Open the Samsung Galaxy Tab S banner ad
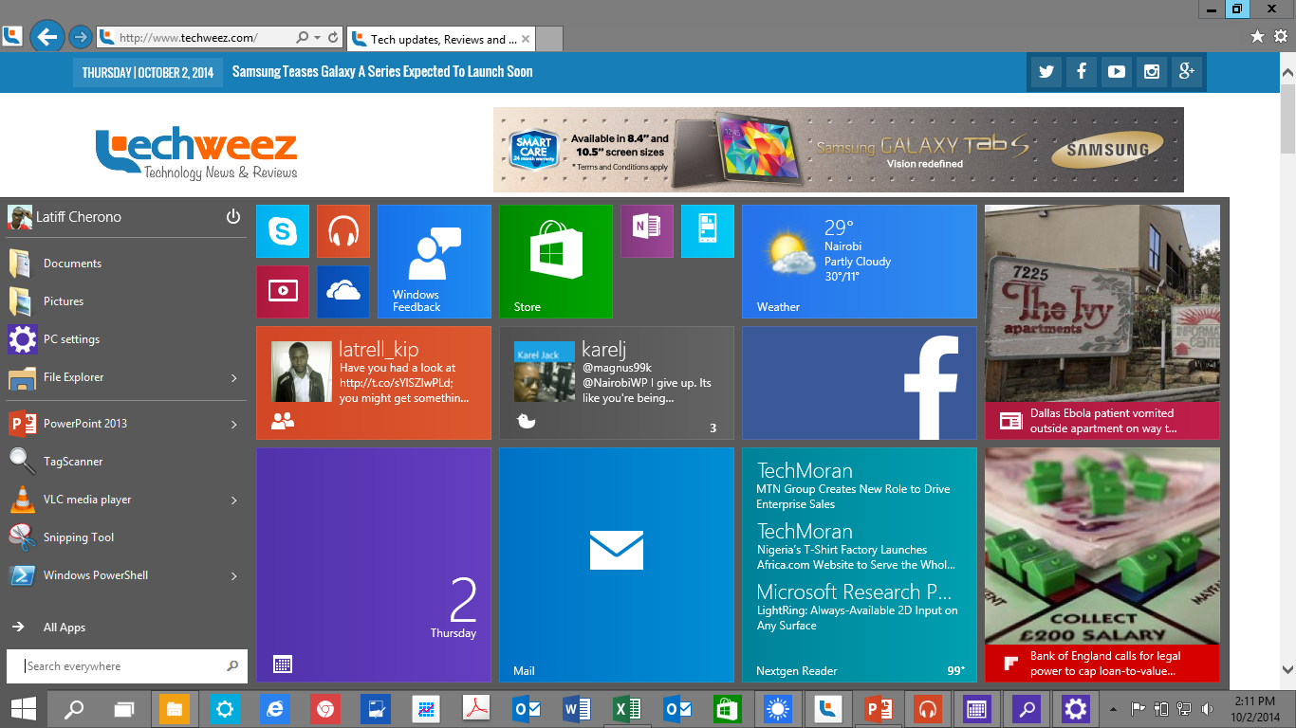 pyautogui.click(x=839, y=150)
